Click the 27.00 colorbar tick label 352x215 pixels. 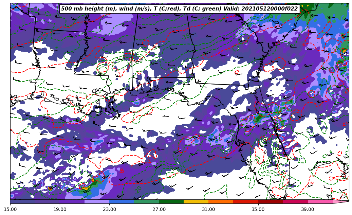(x=159, y=209)
